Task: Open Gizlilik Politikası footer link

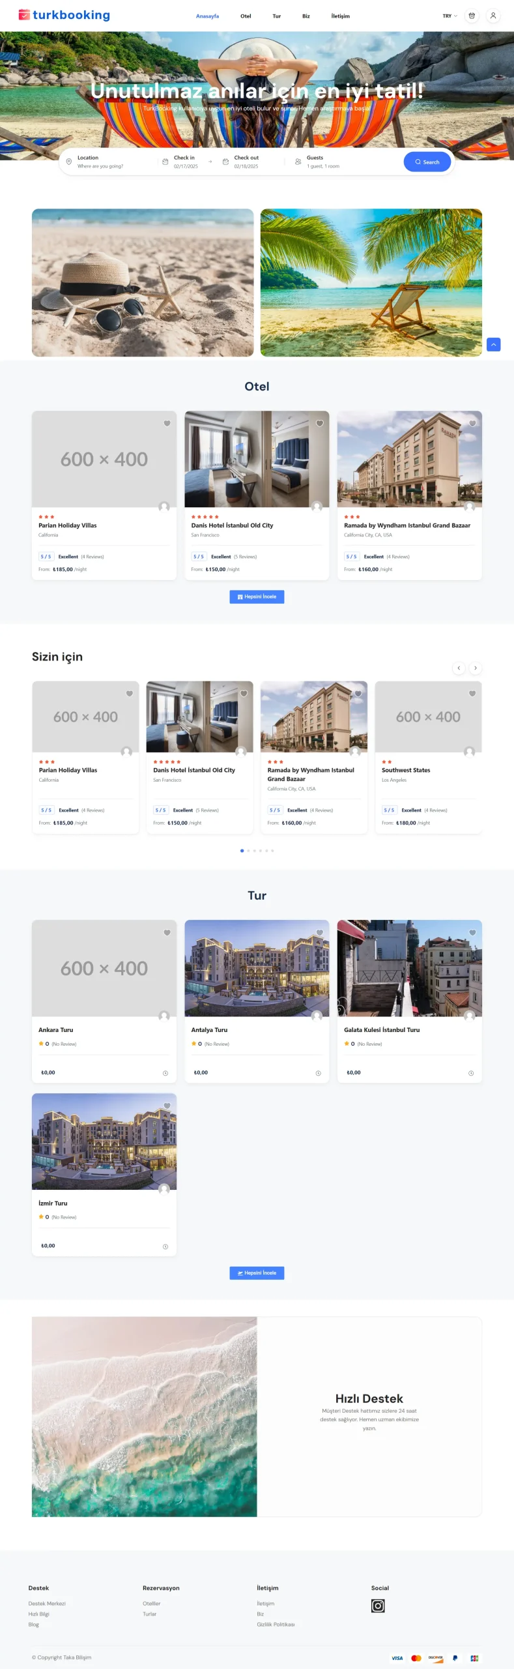Action: click(x=276, y=1624)
